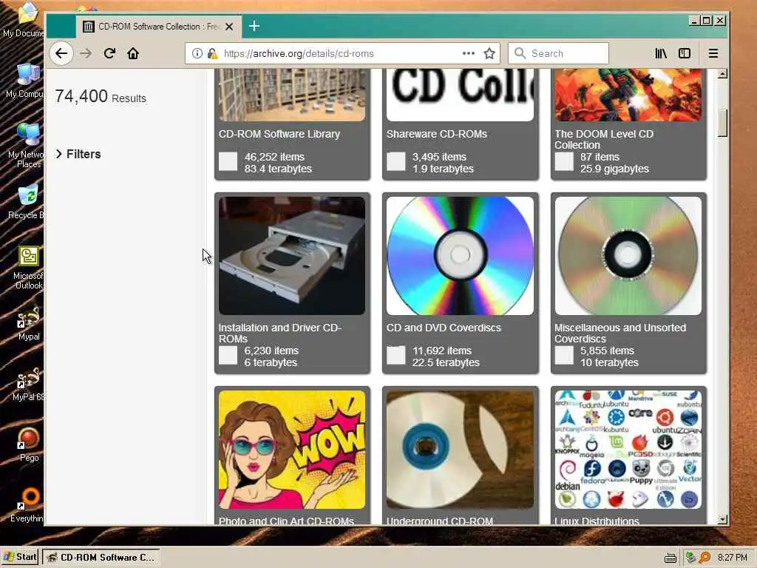Click the browser Search box
Image resolution: width=757 pixels, height=568 pixels.
coord(558,53)
